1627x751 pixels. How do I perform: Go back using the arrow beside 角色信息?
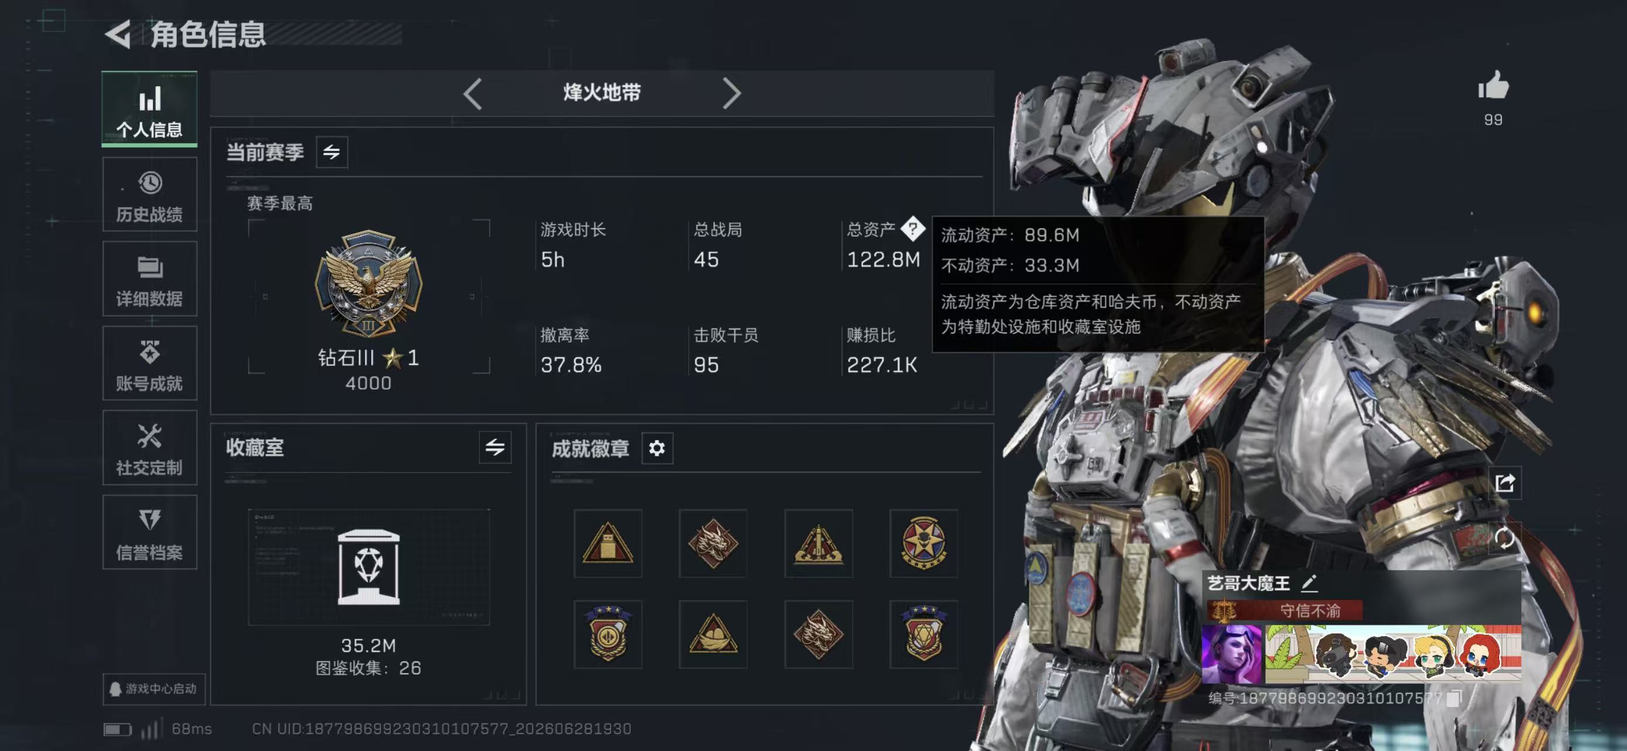pos(117,33)
